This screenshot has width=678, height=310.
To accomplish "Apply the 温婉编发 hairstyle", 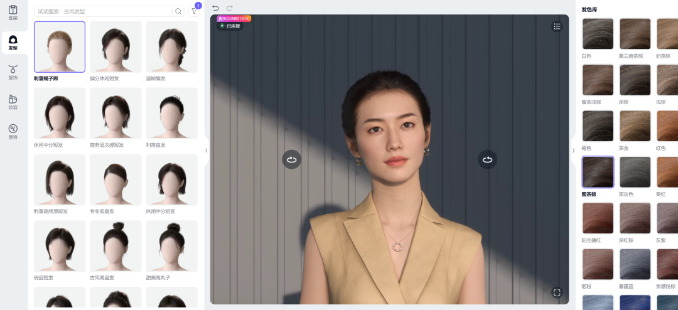I will coord(171,46).
